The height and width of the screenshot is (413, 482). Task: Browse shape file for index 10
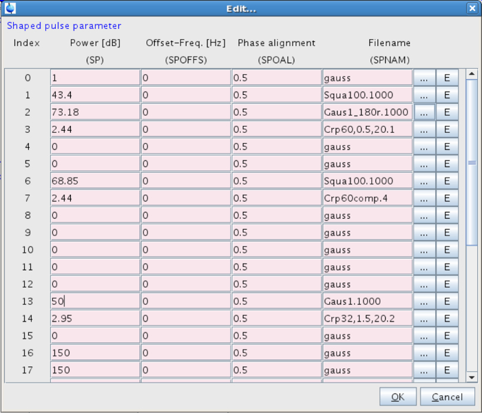(x=424, y=250)
